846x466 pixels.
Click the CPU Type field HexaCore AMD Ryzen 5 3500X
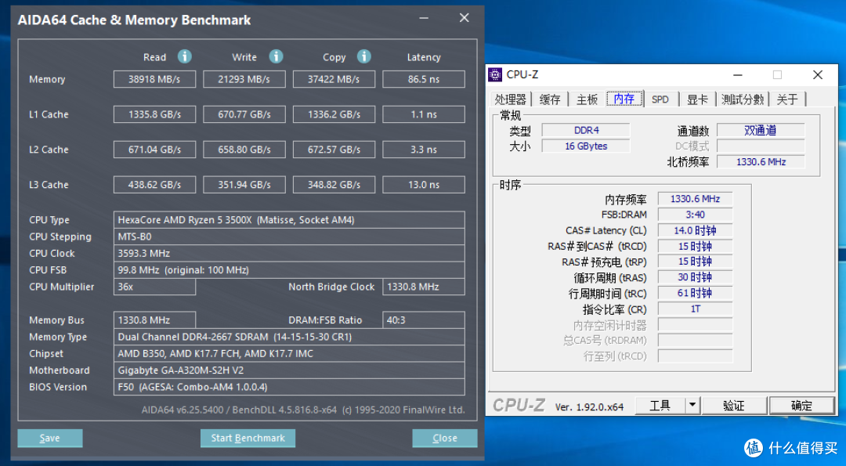[289, 219]
